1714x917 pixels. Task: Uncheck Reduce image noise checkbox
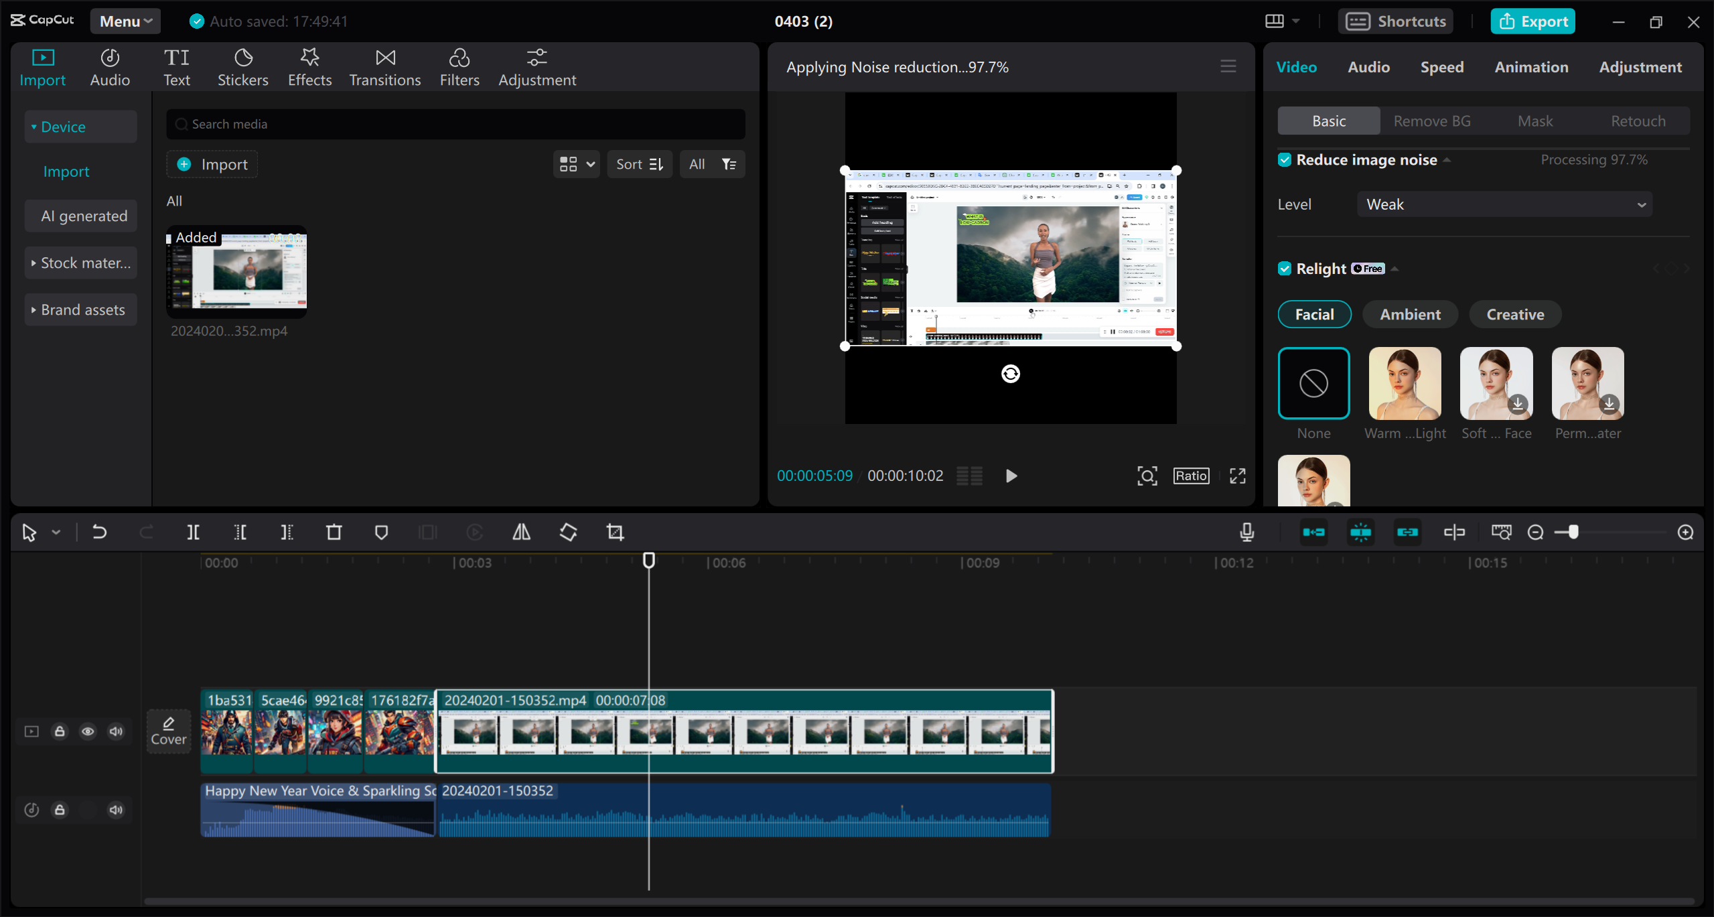(x=1284, y=160)
